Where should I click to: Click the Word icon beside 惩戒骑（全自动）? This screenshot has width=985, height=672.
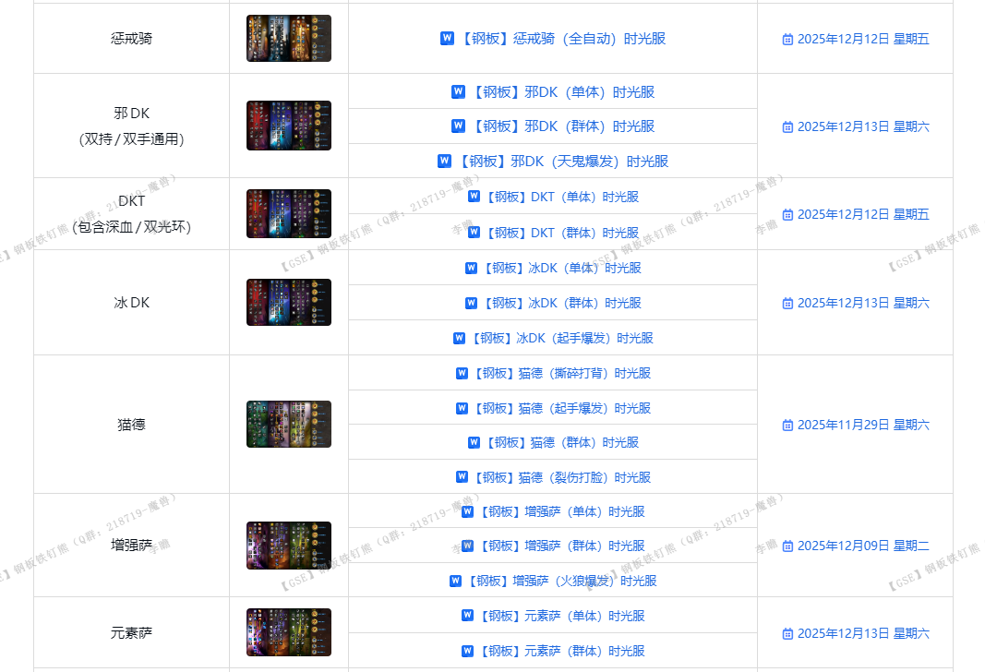point(447,39)
